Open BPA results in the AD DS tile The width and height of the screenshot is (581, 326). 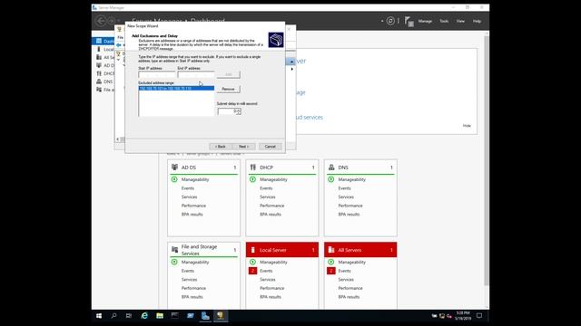pos(192,215)
